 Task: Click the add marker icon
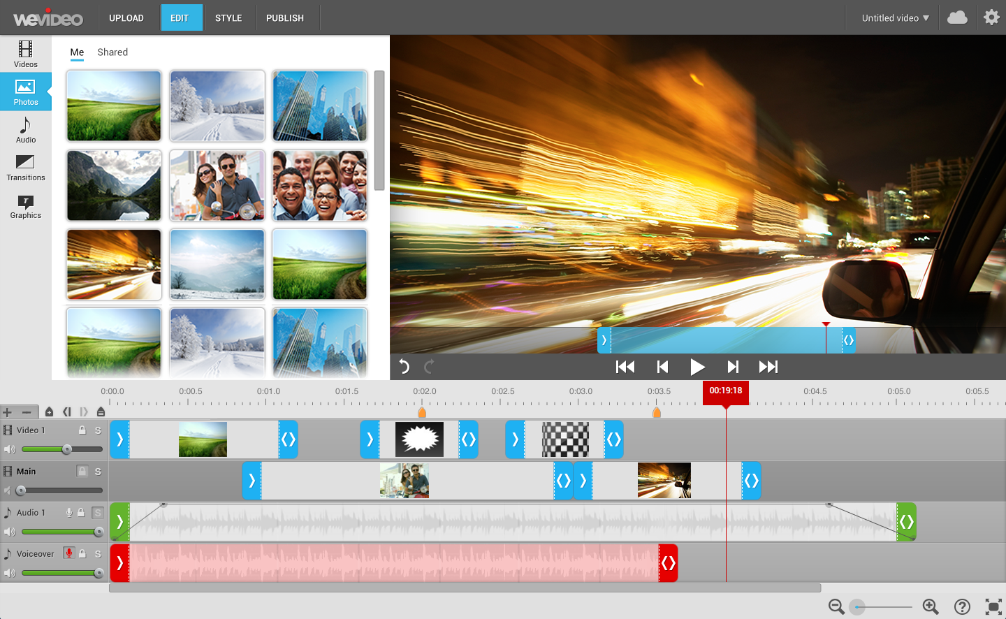tap(49, 412)
